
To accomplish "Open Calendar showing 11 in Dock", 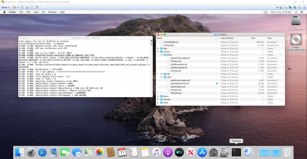I will tap(122, 152).
